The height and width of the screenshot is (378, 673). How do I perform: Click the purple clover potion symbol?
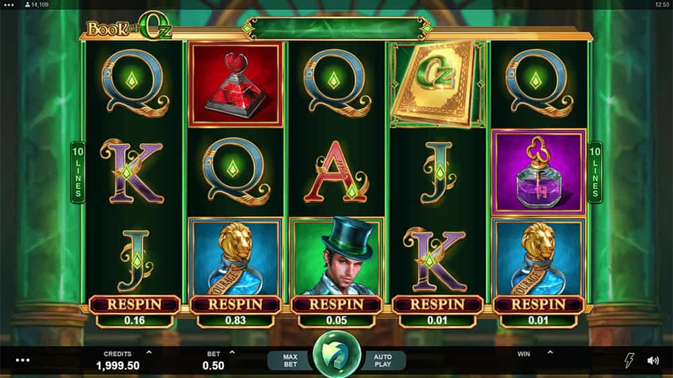(538, 172)
